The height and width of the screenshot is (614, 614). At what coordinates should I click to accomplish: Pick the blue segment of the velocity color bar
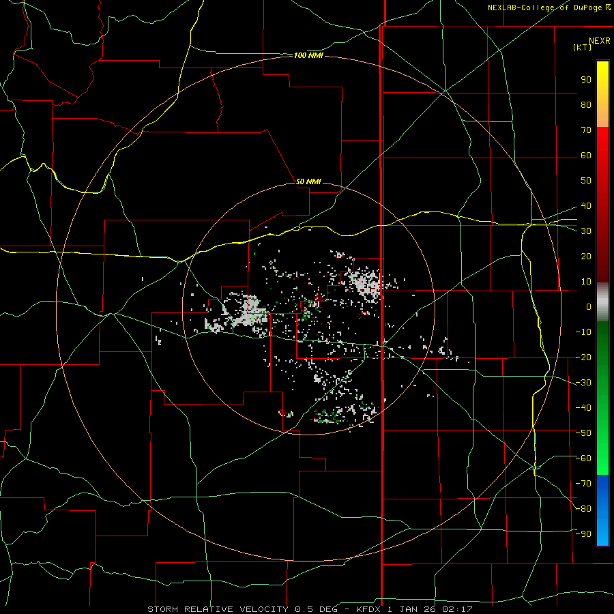602,510
